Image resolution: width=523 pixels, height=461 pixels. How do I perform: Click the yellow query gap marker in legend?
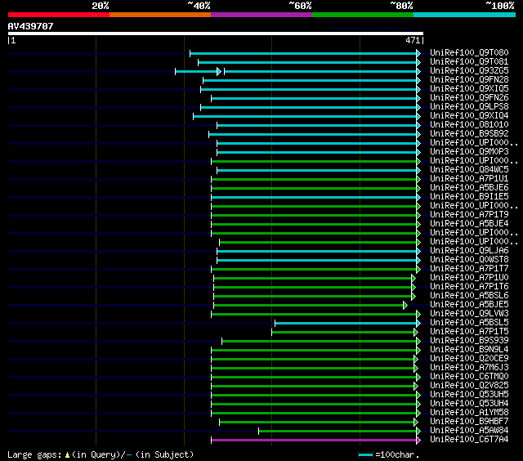click(x=67, y=455)
